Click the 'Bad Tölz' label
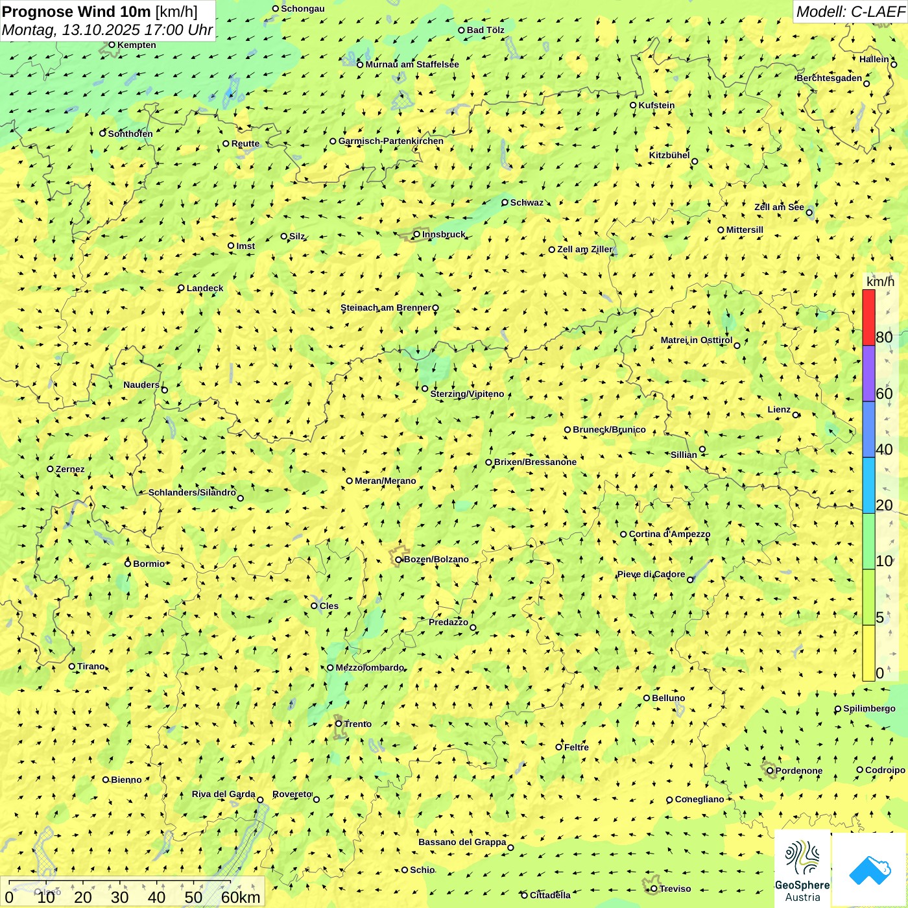 [486, 30]
